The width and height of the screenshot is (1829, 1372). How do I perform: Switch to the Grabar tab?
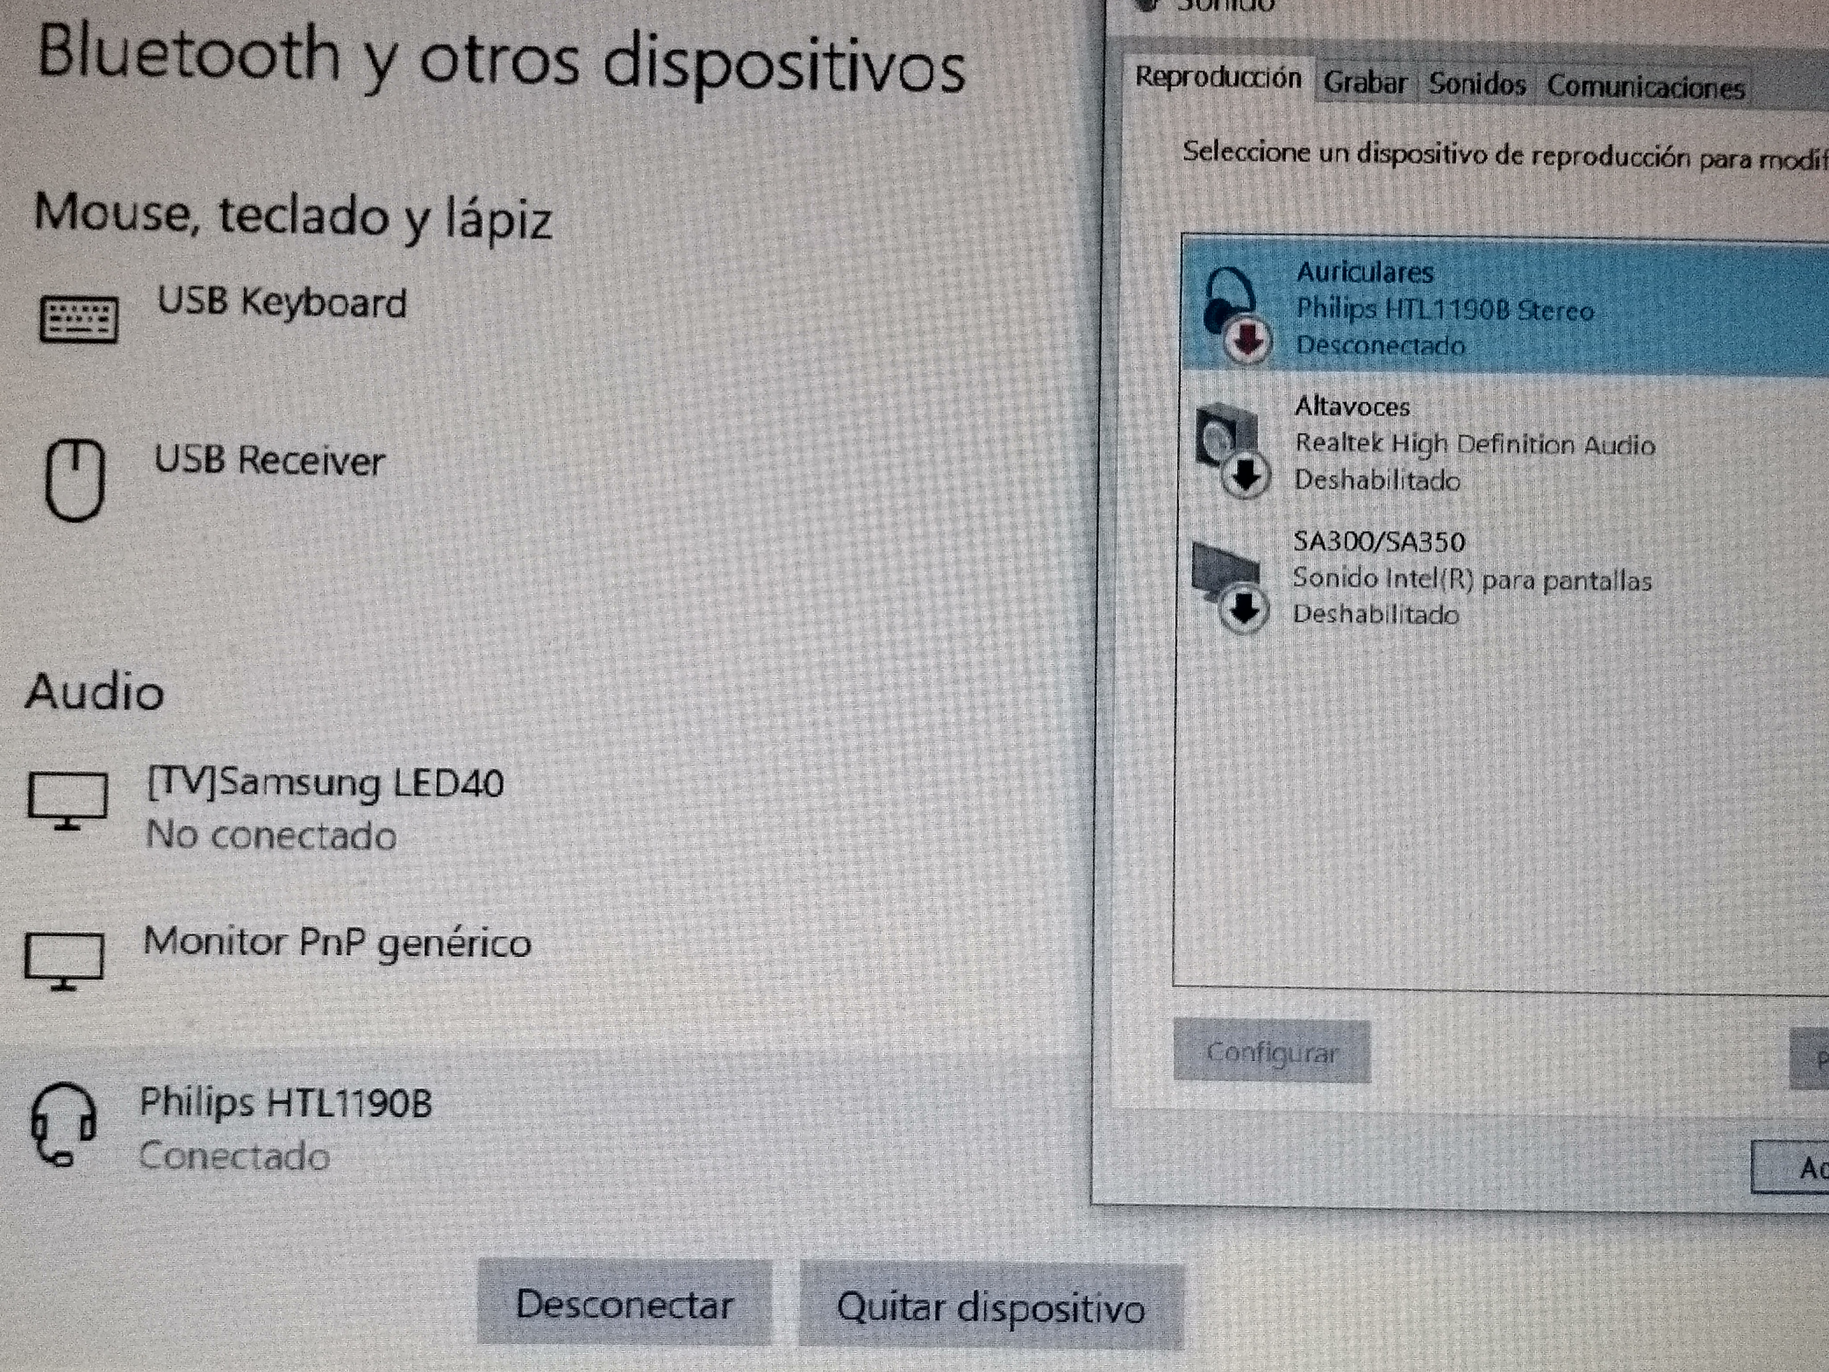[x=1365, y=83]
